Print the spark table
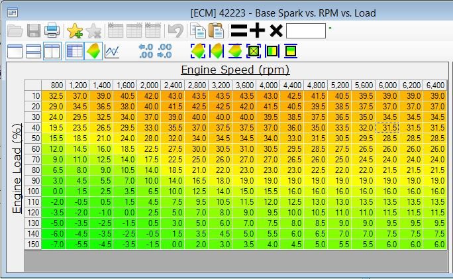453x279 pixels. pos(52,30)
